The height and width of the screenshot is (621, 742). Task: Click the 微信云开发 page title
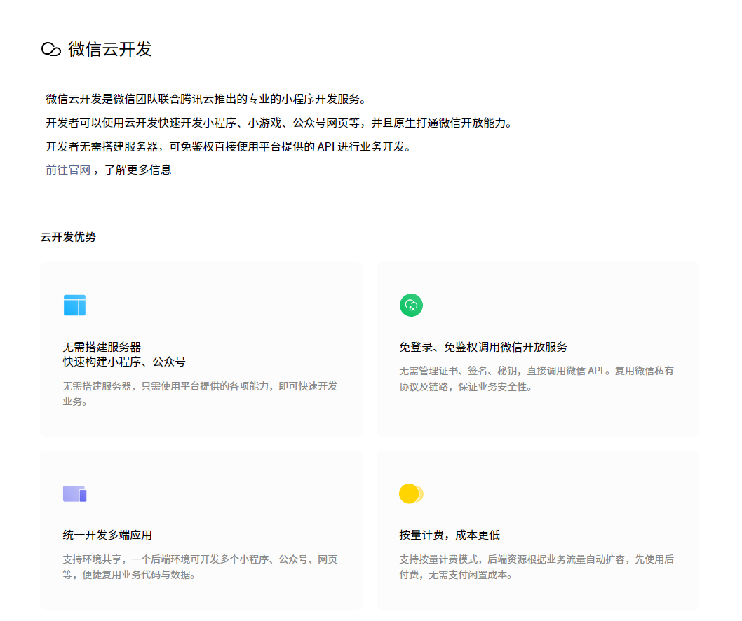click(110, 49)
